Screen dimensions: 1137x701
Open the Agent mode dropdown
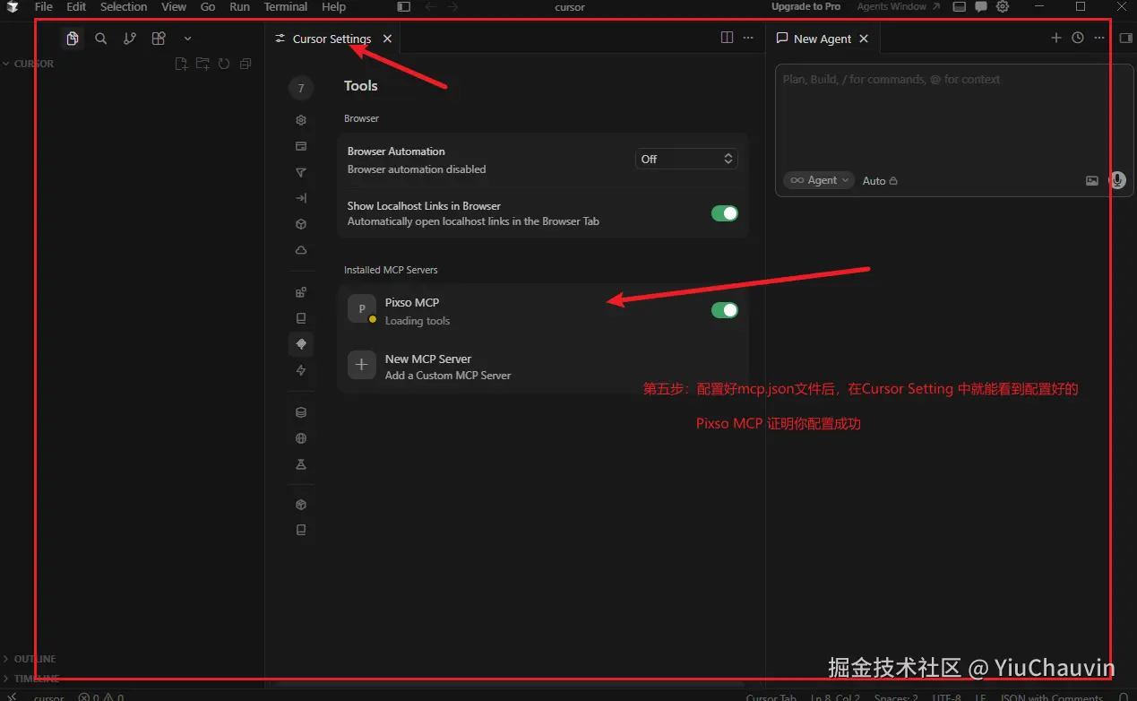(820, 180)
